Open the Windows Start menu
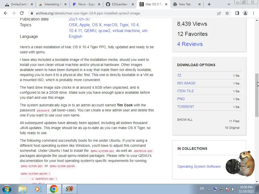Viewport: 259px width, 194px height. pos(7,189)
